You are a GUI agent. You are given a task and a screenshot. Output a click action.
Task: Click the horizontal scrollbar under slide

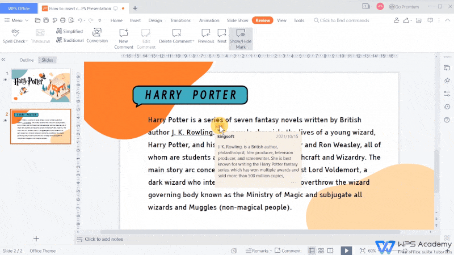click(251, 232)
